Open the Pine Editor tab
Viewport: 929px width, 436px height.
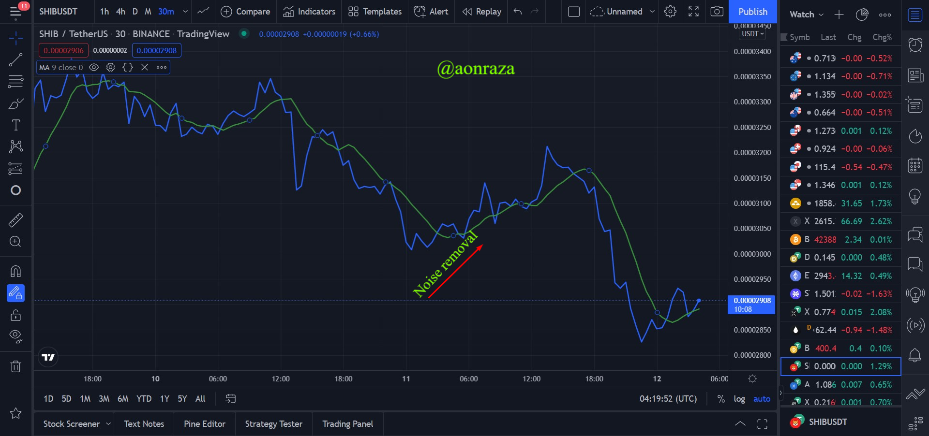tap(205, 424)
